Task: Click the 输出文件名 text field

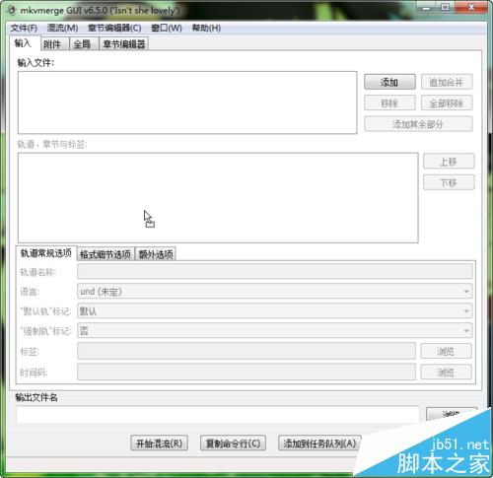Action: point(218,415)
